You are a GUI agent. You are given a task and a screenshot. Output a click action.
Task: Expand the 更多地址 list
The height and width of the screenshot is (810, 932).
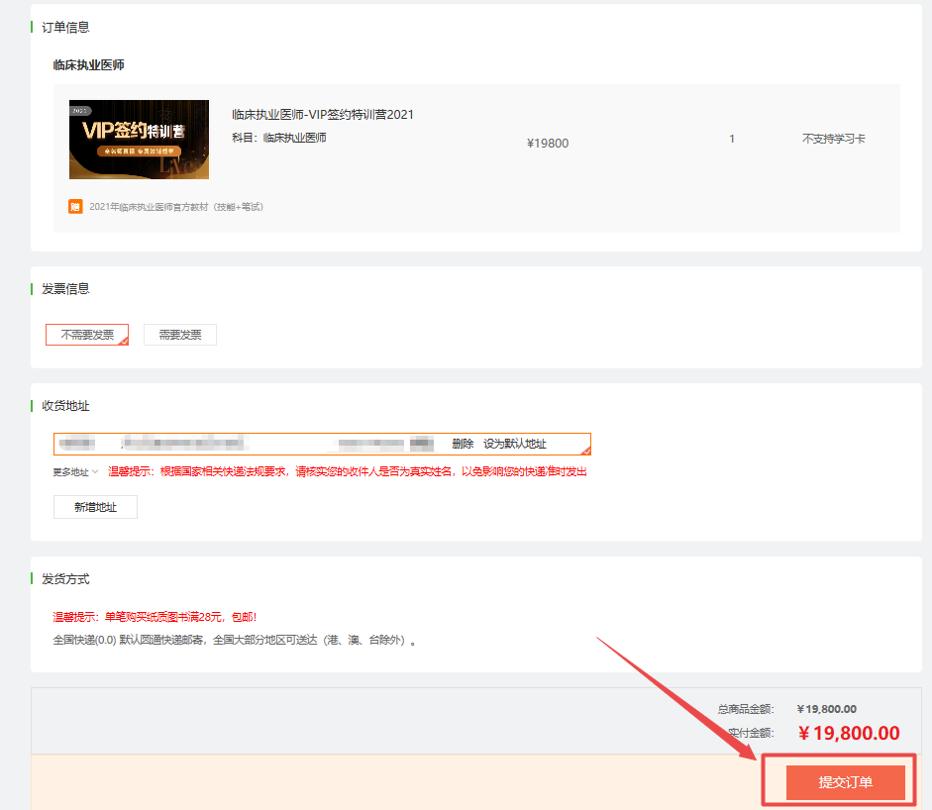[x=70, y=472]
